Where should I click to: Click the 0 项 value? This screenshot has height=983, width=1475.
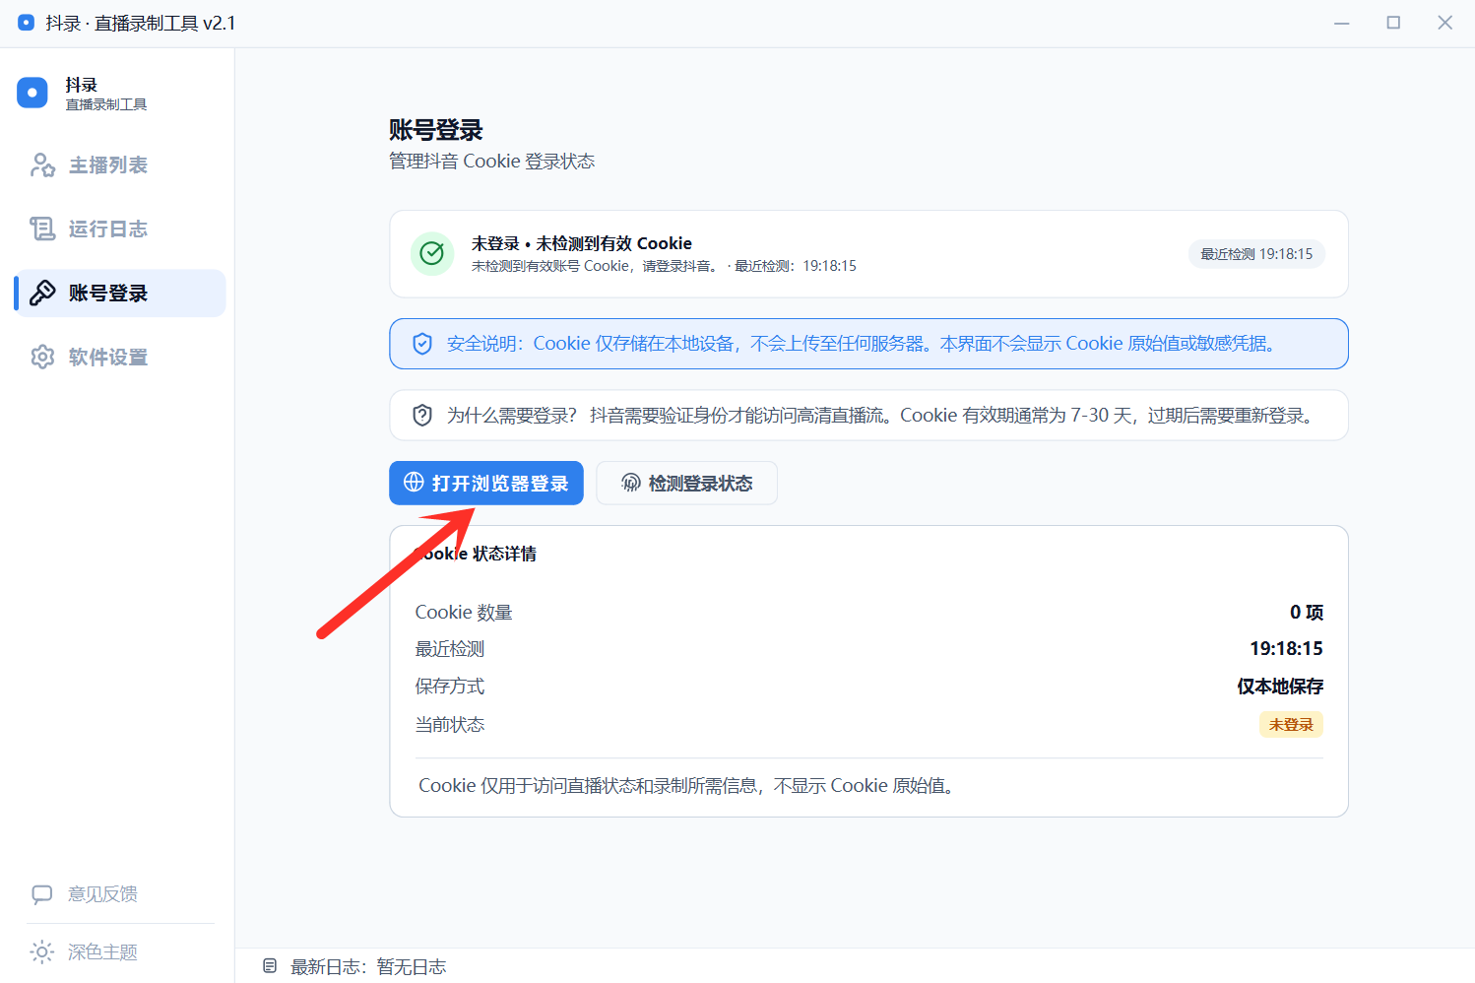click(x=1307, y=613)
